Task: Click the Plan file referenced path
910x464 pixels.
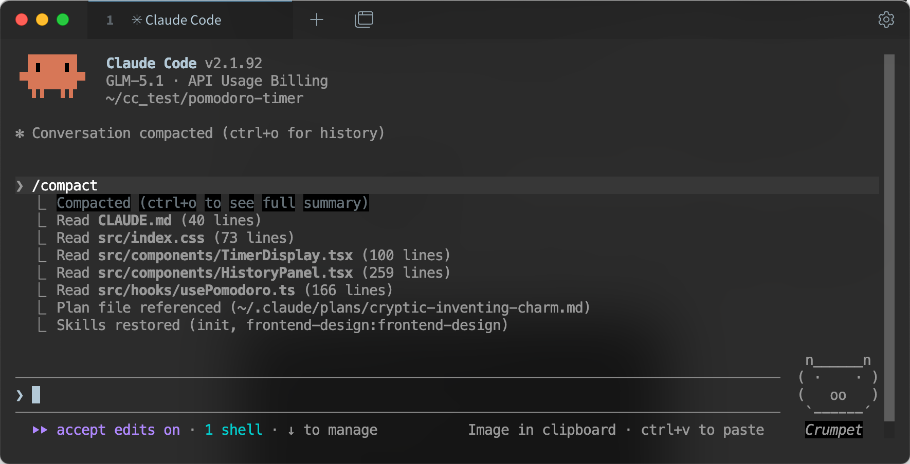Action: point(410,307)
